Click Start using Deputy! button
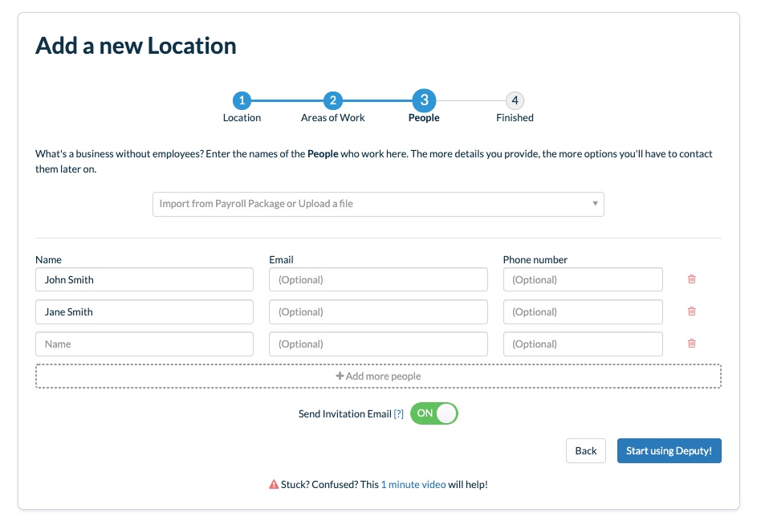 669,450
